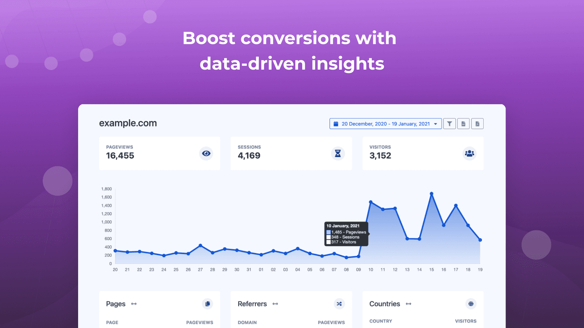Click the pages icon on Pages panel
This screenshot has width=584, height=328.
pos(207,304)
